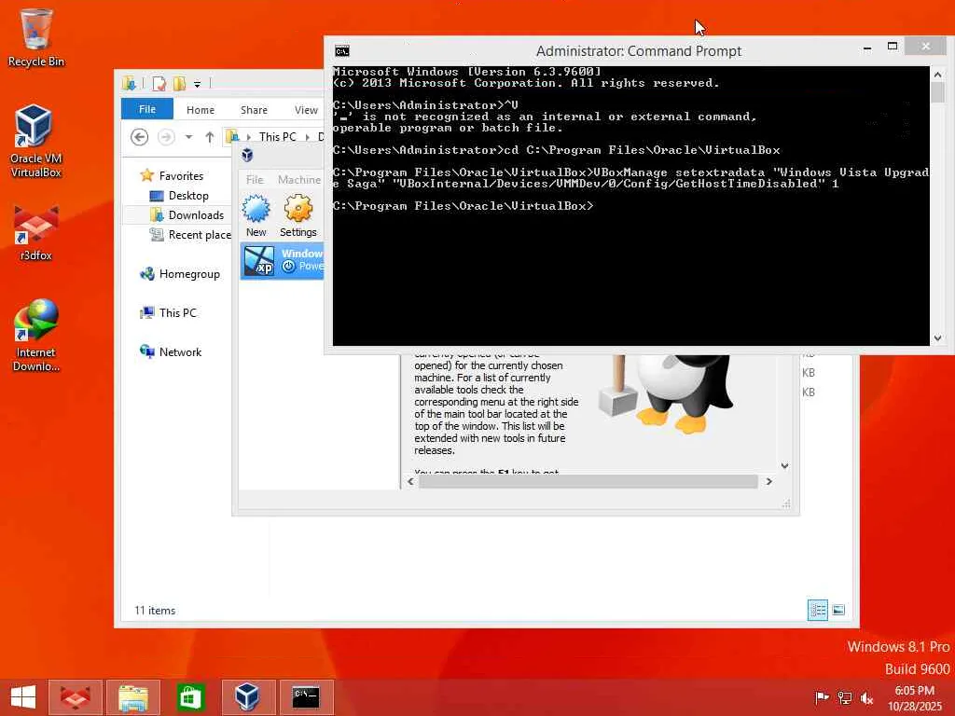Image resolution: width=955 pixels, height=716 pixels.
Task: Open the Internet Download Manager desktop icon
Action: pos(35,336)
